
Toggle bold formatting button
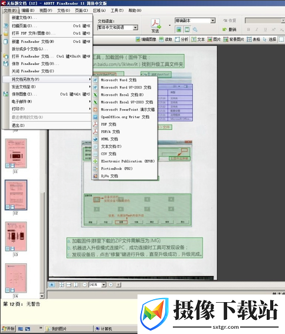(248, 30)
